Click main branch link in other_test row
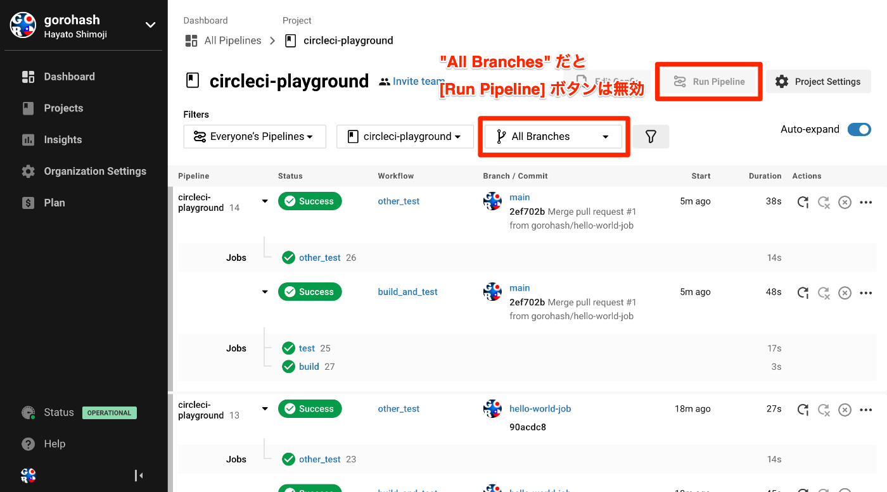This screenshot has height=492, width=887. coord(520,198)
